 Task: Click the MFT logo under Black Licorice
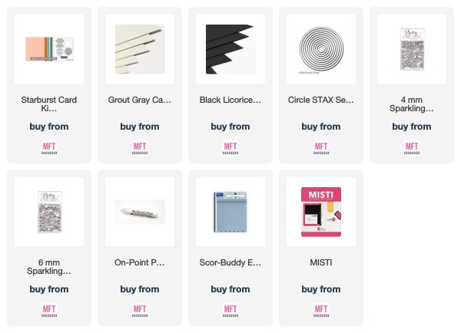[x=230, y=148]
